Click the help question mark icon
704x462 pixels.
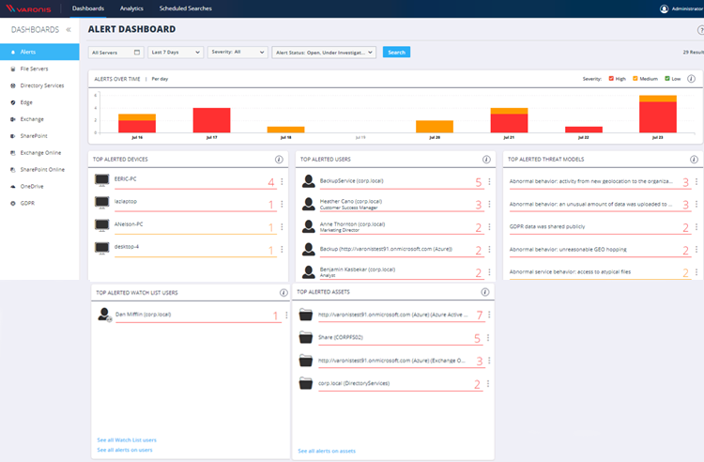pyautogui.click(x=699, y=30)
